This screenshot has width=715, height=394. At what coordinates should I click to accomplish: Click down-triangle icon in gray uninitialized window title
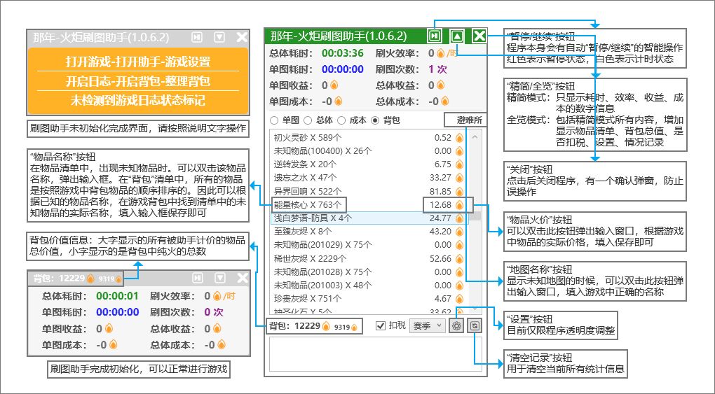[220, 37]
